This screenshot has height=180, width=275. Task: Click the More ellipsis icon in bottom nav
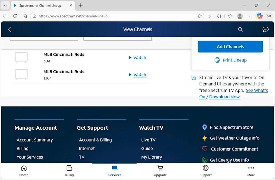[251, 168]
